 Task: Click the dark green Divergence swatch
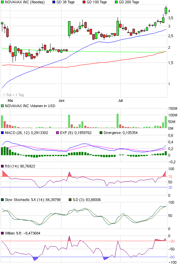101,133
